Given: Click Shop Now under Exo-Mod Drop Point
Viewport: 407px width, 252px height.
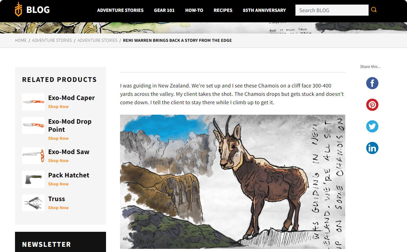Looking at the screenshot, I should click(58, 138).
